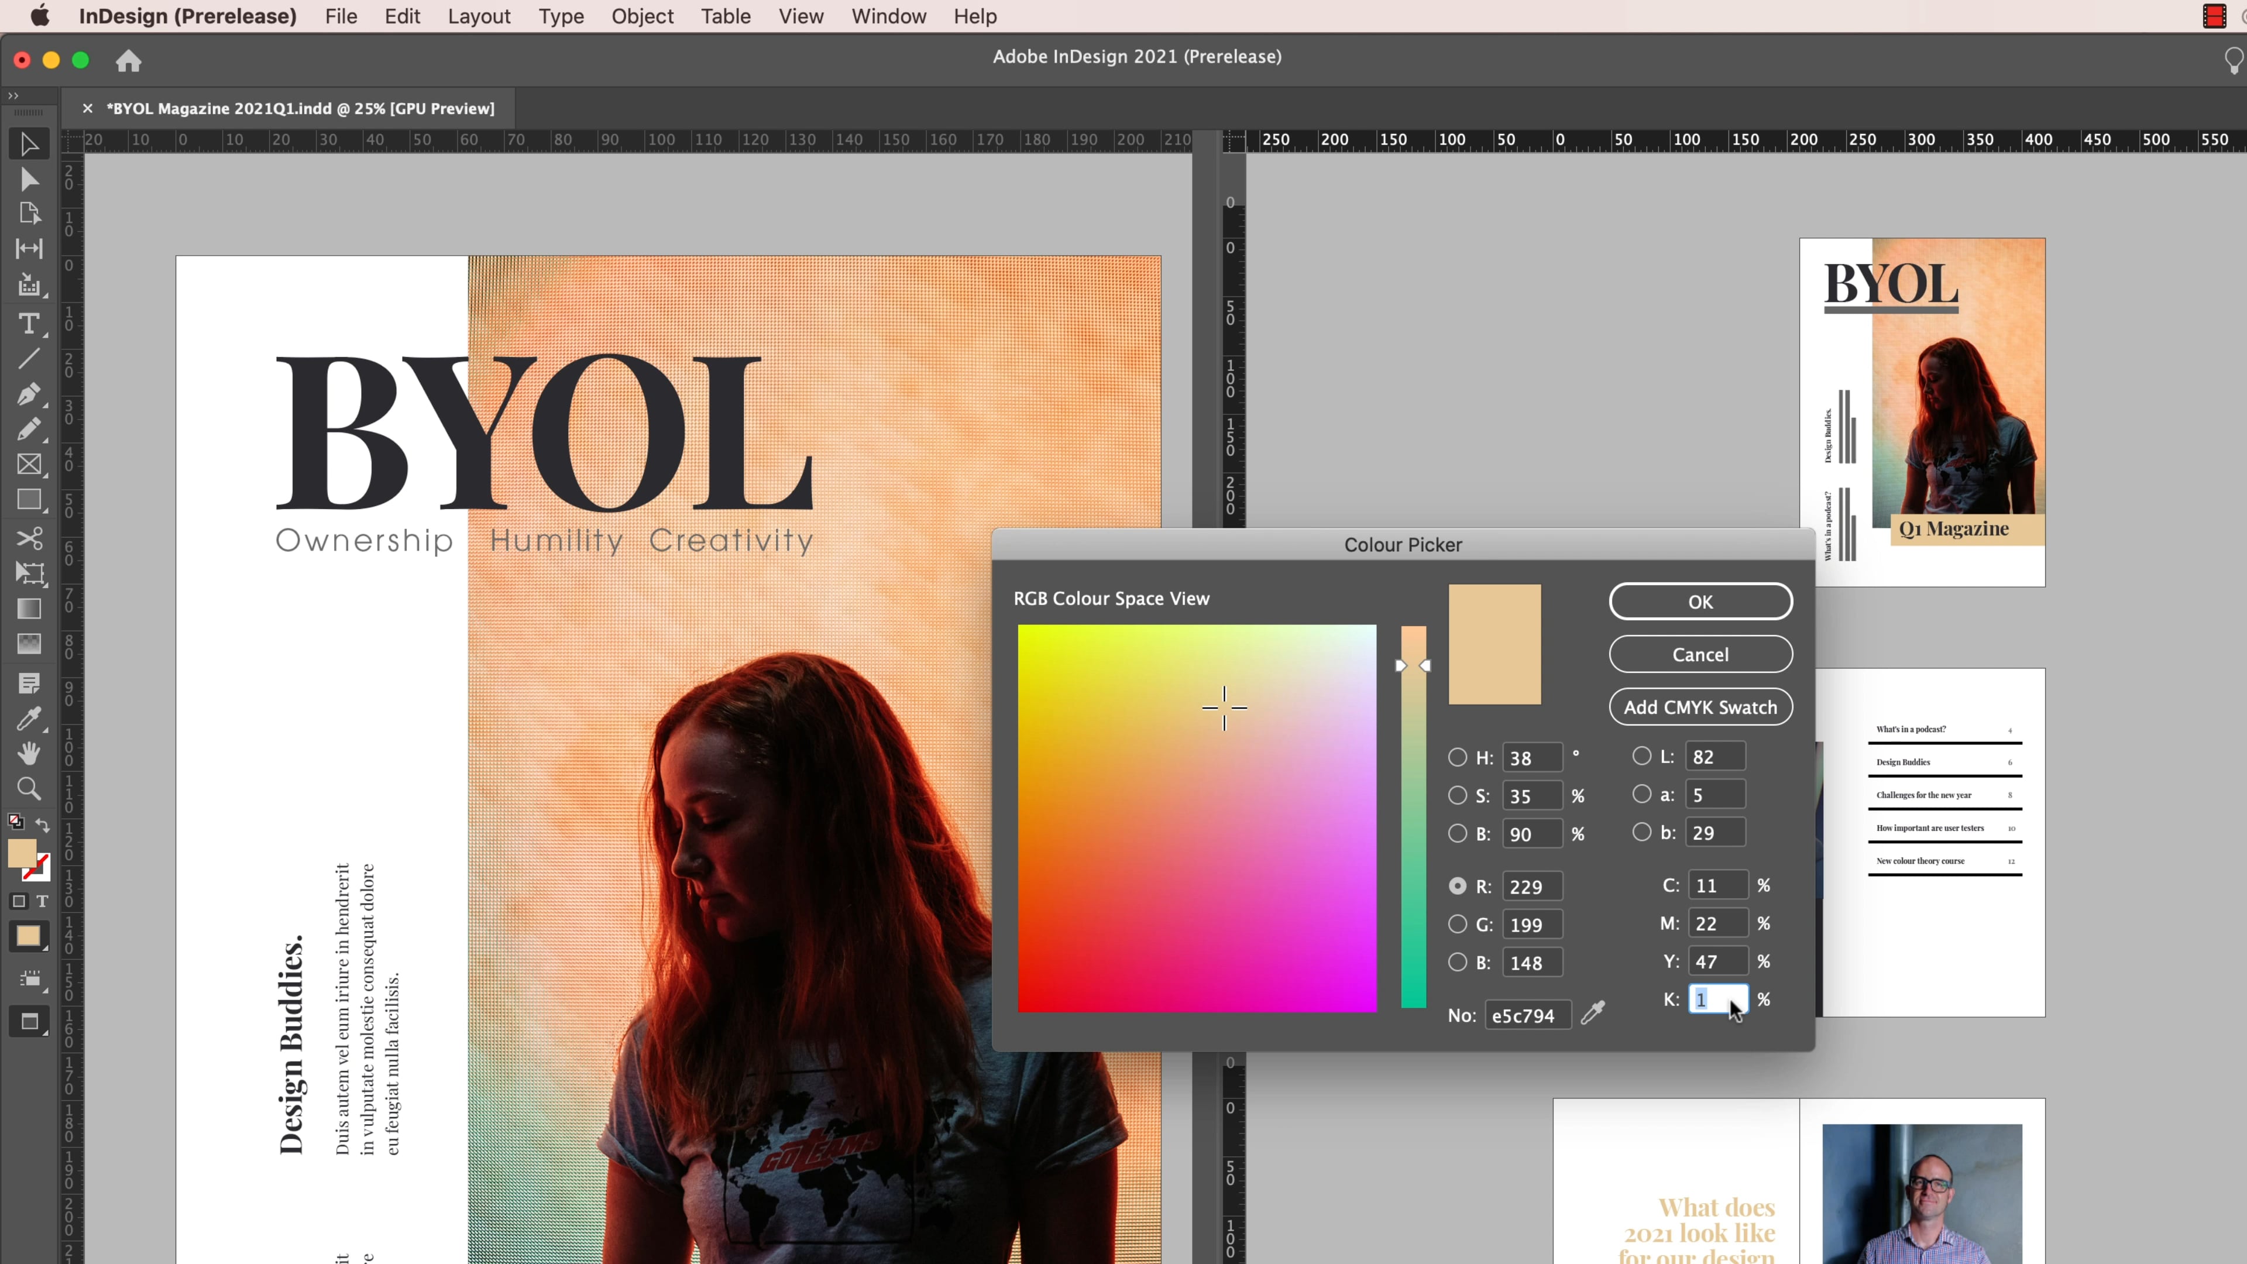The image size is (2247, 1264).
Task: Select the Gradient Swatch tool
Action: [29, 609]
